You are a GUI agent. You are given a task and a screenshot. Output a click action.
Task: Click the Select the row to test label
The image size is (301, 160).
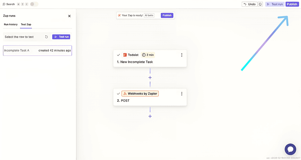[19, 37]
